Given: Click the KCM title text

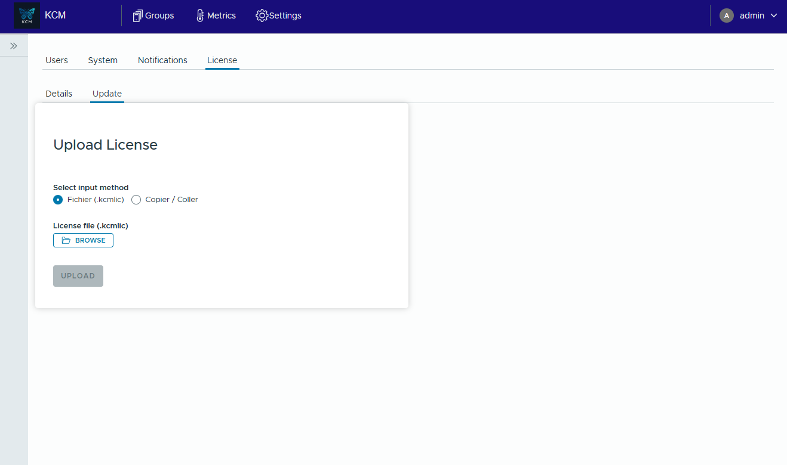Looking at the screenshot, I should (x=56, y=16).
